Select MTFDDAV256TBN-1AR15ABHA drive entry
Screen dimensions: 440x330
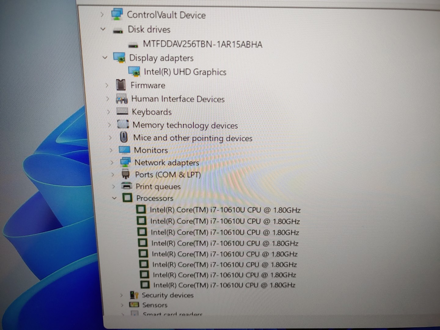point(203,44)
